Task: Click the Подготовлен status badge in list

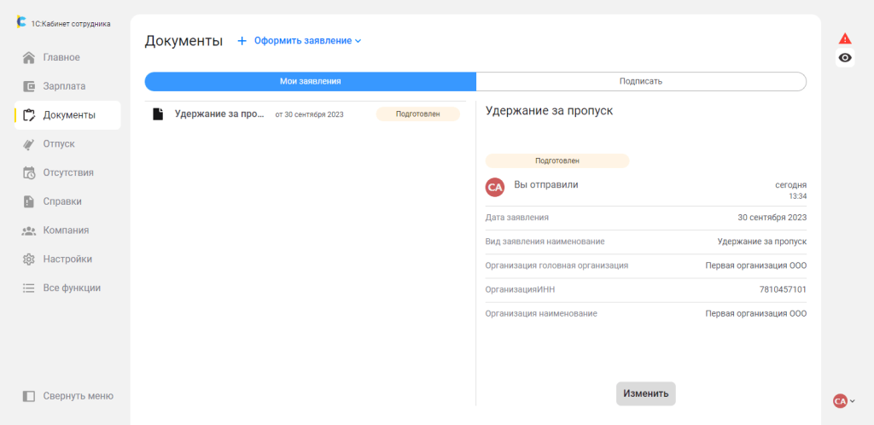Action: click(x=417, y=114)
